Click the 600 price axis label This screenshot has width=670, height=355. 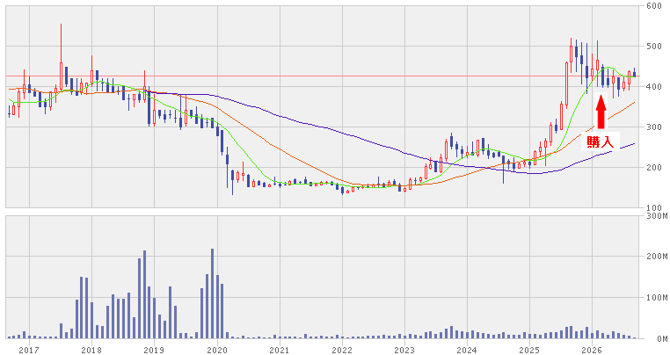click(x=654, y=5)
